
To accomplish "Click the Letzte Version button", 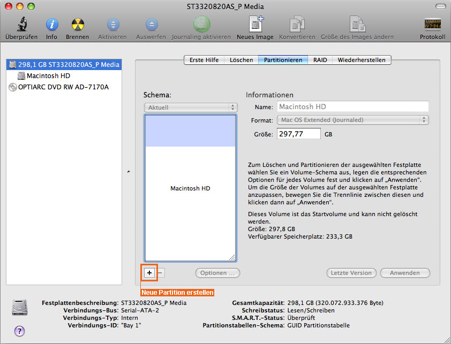I will pyautogui.click(x=351, y=273).
